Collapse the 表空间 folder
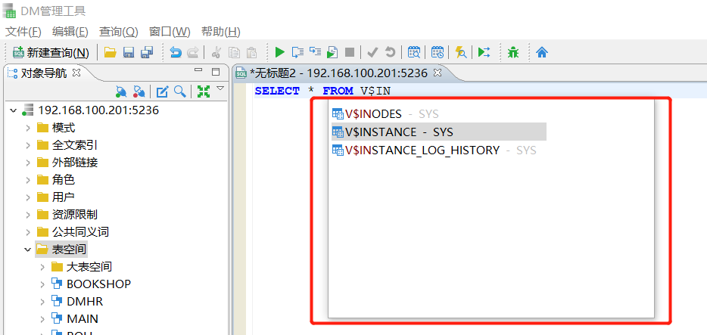This screenshot has width=707, height=335. pos(27,249)
